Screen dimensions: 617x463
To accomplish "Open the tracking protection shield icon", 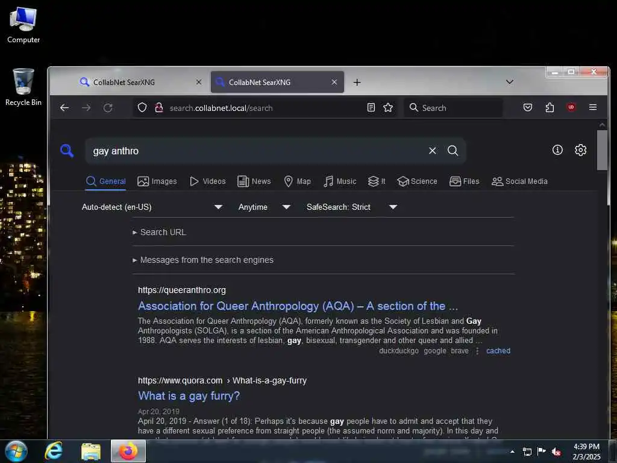I will pos(142,107).
